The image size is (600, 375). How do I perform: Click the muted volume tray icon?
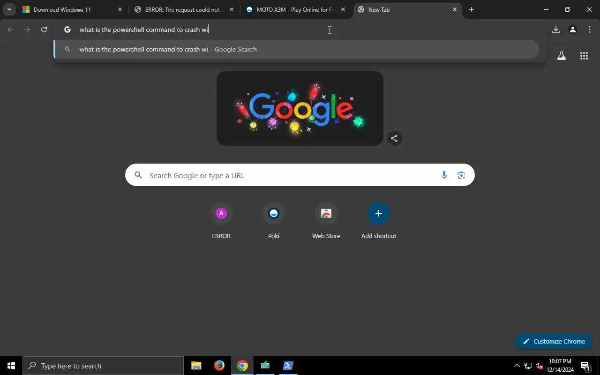(539, 366)
